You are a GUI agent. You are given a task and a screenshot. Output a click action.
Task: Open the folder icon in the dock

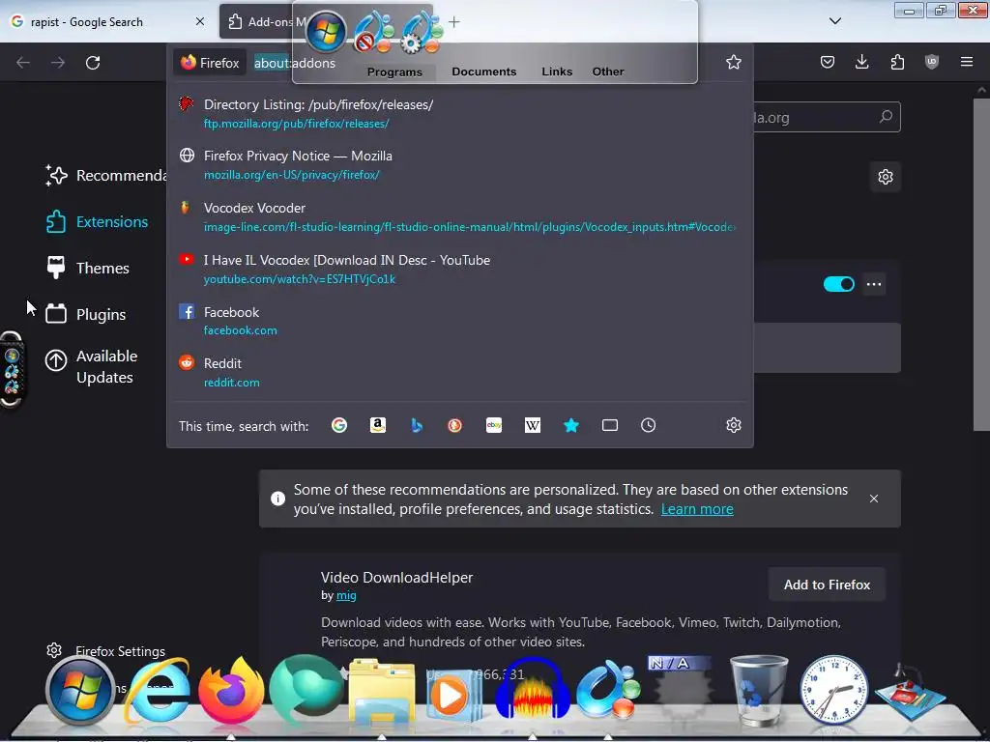tap(381, 692)
